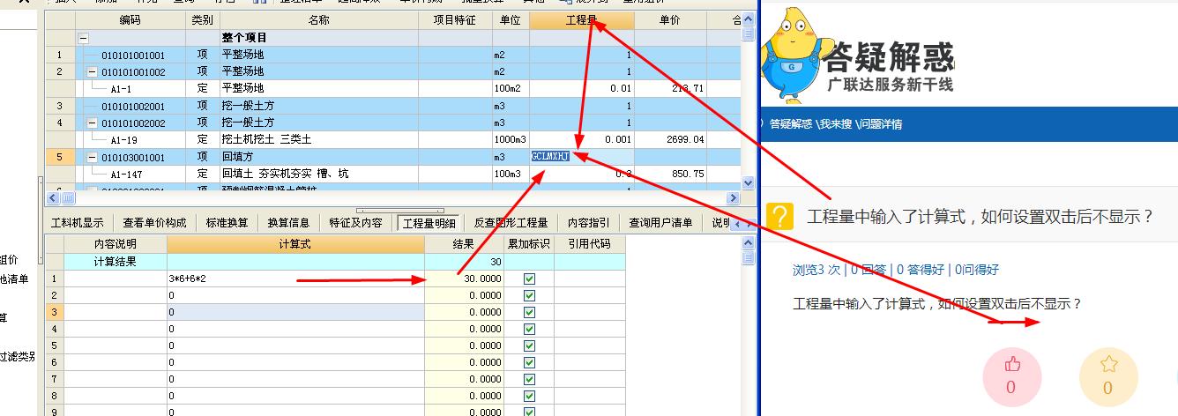Open the 工料机显示 tab
This screenshot has height=416, width=1178.
coord(77,223)
